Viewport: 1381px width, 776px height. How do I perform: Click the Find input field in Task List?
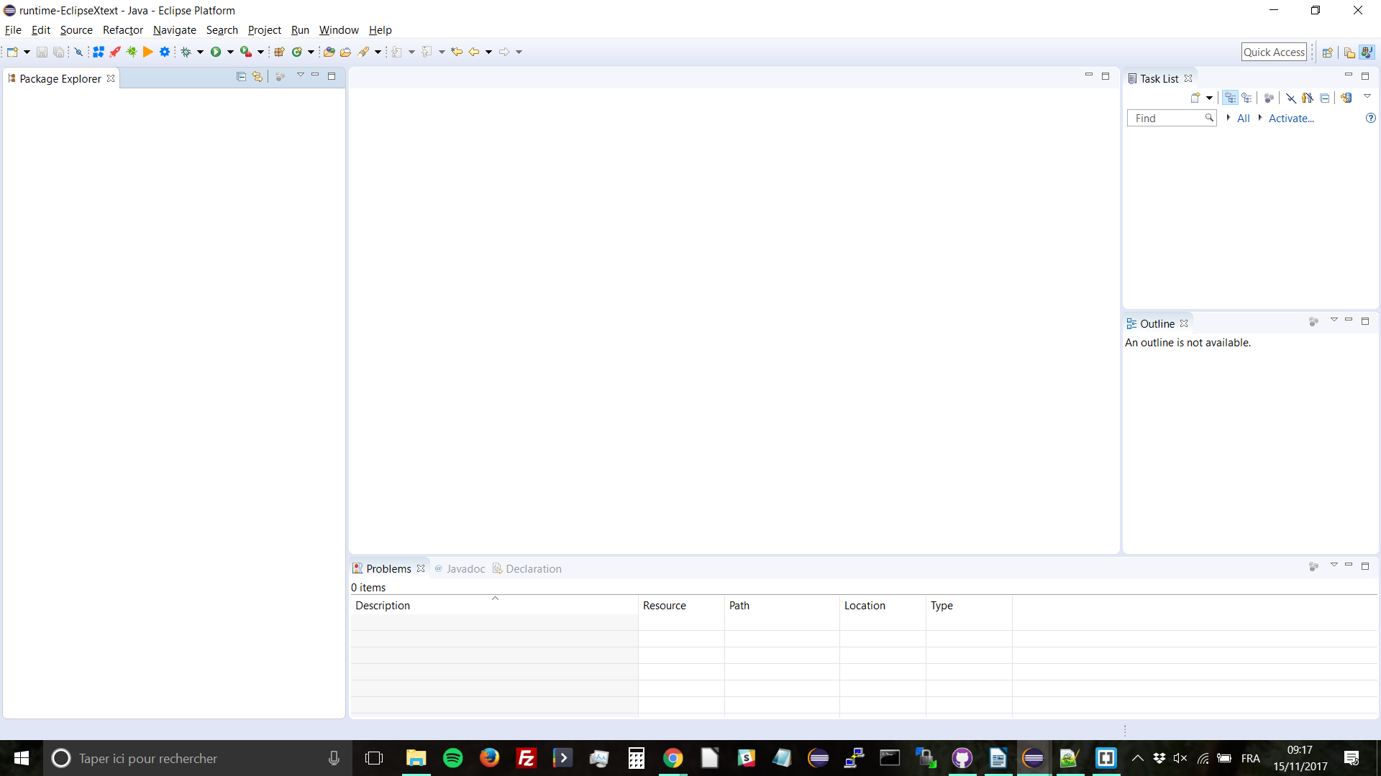tap(1169, 118)
